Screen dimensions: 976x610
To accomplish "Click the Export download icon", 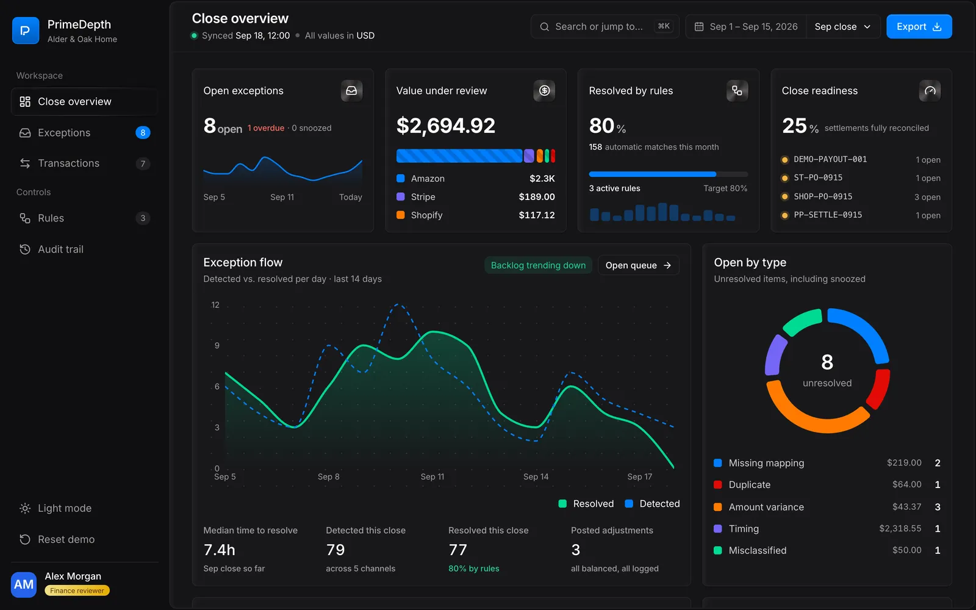I will 938,27.
